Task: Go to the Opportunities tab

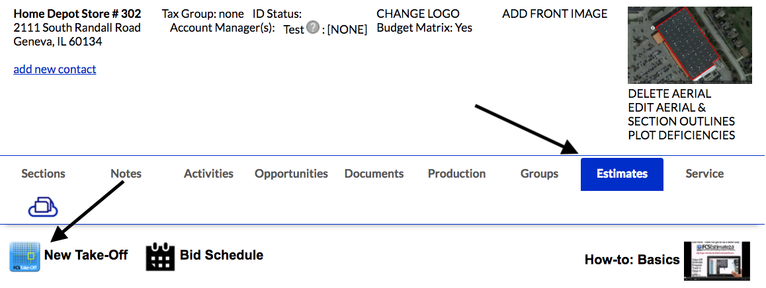Action: (x=291, y=174)
